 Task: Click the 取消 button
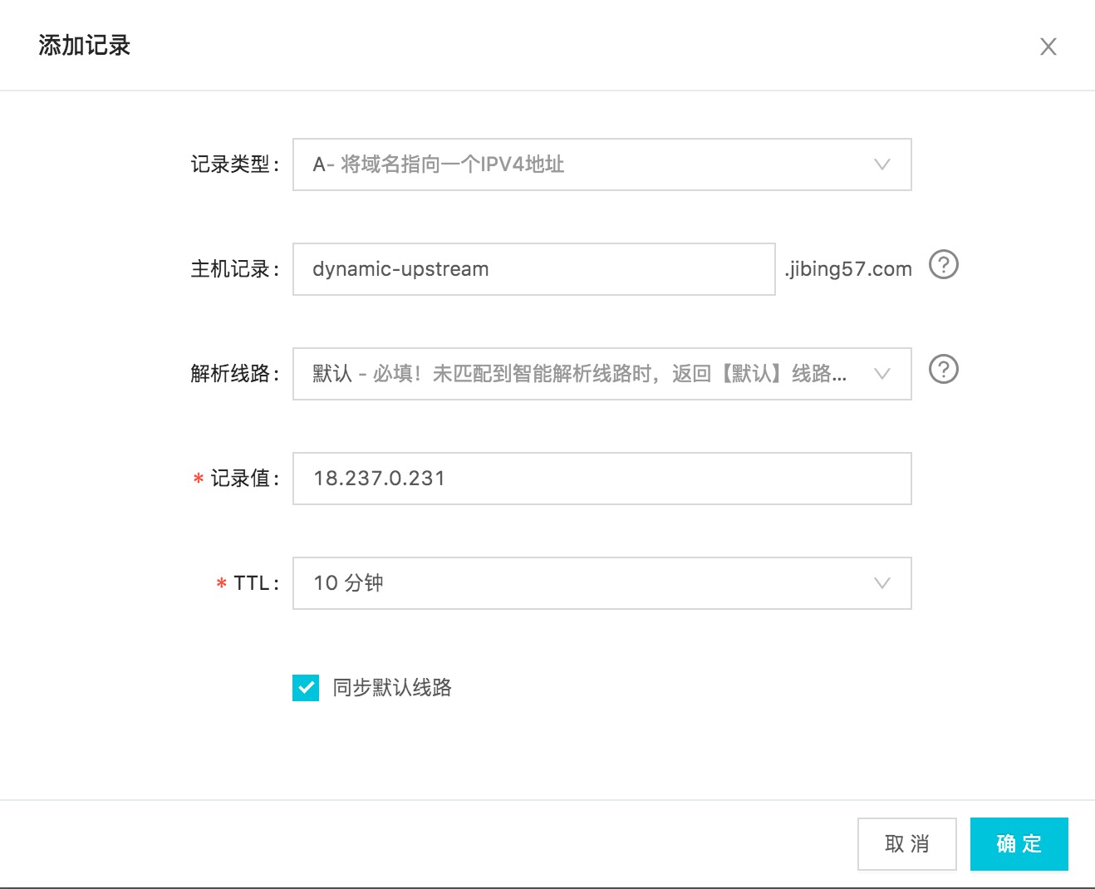907,844
